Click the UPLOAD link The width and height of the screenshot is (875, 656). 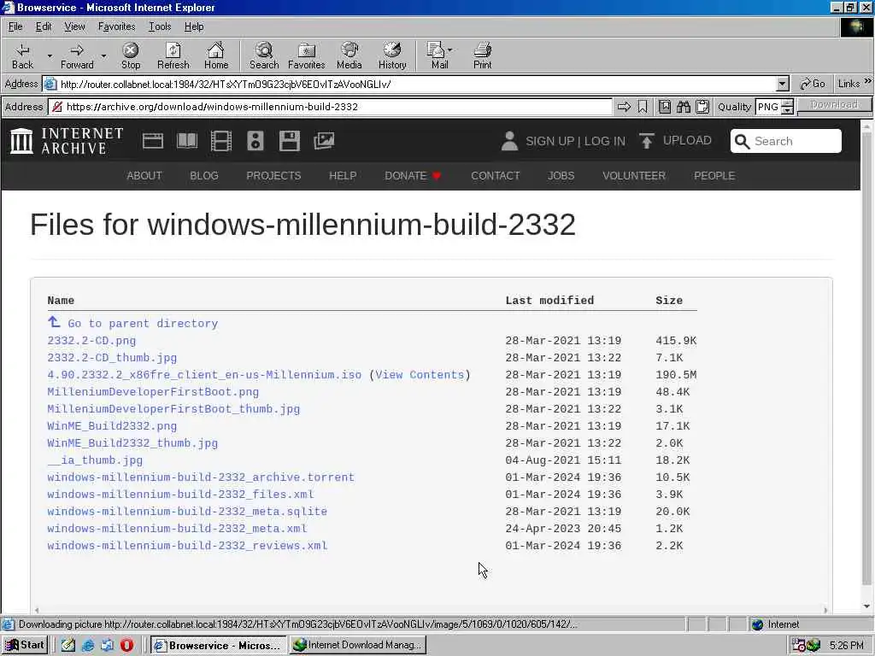click(x=675, y=141)
